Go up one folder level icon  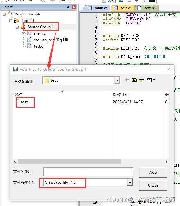click(x=134, y=80)
